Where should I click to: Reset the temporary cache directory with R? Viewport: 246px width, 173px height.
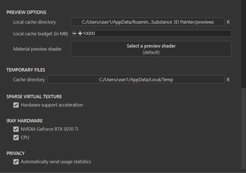click(x=228, y=80)
